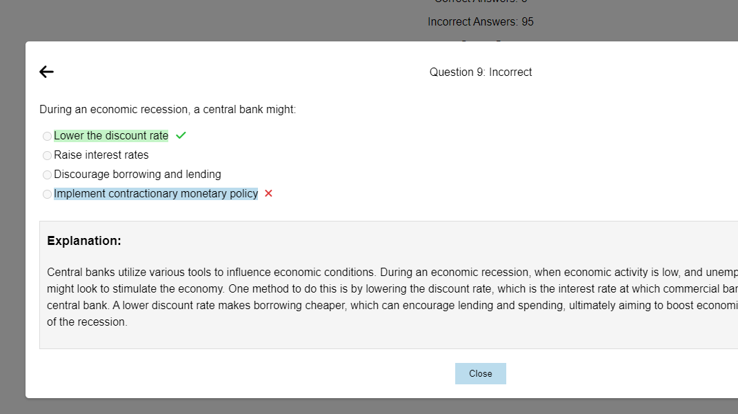Viewport: 738px width, 414px height.
Task: Click the green-highlighted correct answer text
Action: point(110,135)
